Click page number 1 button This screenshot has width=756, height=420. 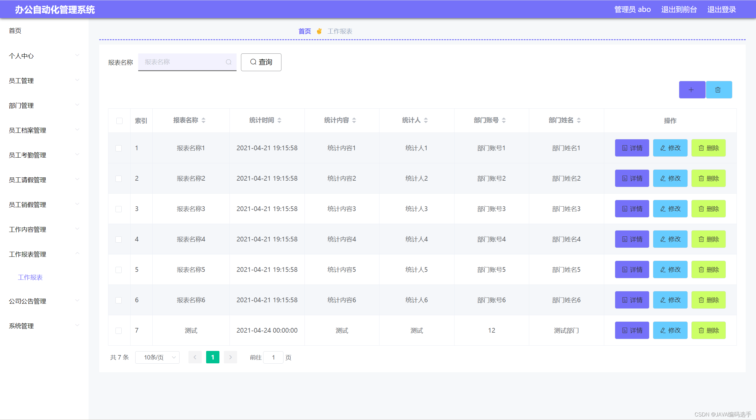tap(213, 357)
